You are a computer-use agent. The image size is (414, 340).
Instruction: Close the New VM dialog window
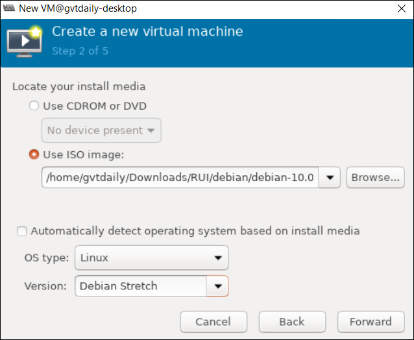tap(402, 8)
